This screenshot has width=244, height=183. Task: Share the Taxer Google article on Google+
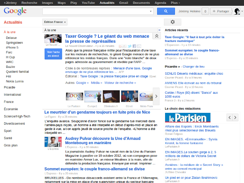[x=122, y=46]
